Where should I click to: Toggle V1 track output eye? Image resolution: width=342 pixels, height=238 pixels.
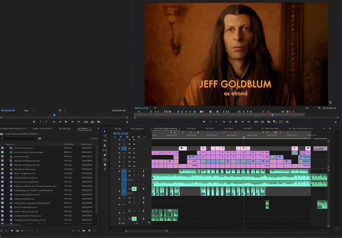[134, 166]
